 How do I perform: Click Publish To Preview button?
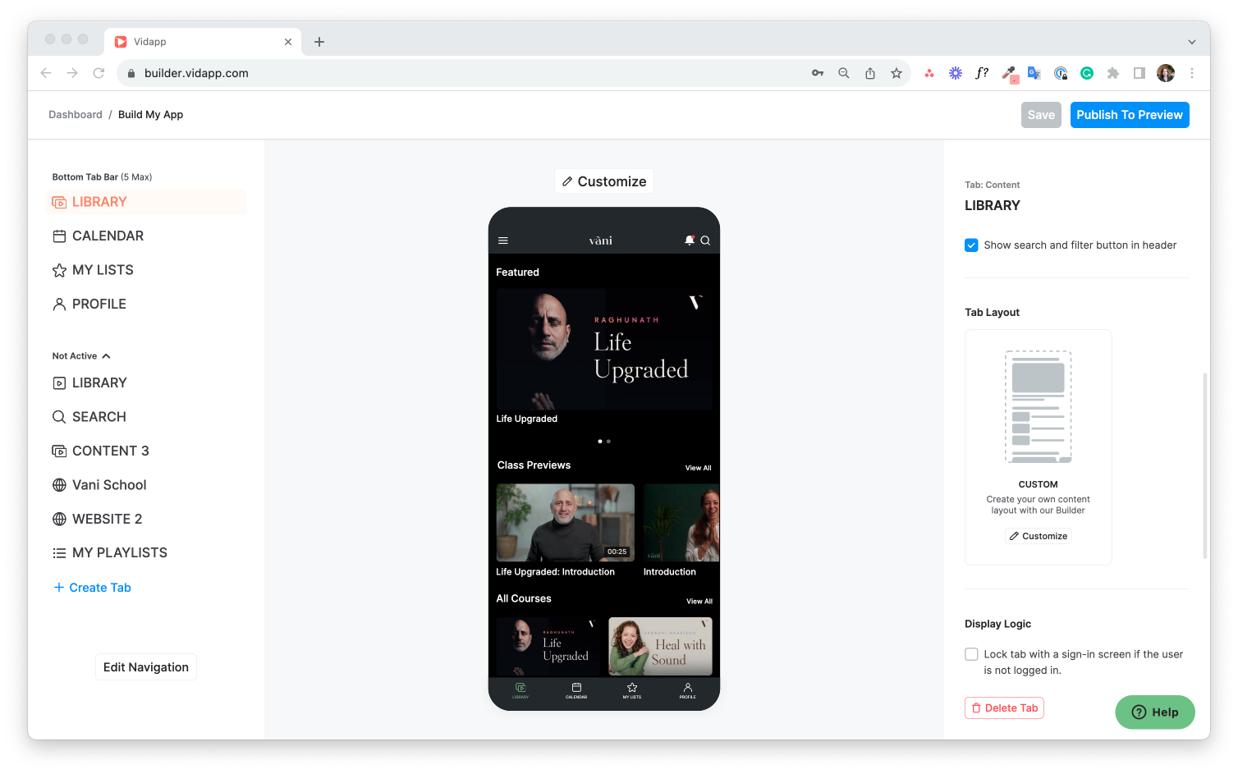[x=1129, y=115]
